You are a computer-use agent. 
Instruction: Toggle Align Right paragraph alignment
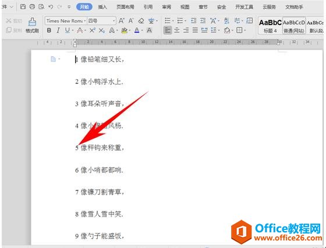pos(186,30)
